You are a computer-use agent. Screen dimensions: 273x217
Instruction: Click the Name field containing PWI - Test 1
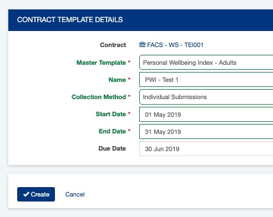tap(206, 80)
